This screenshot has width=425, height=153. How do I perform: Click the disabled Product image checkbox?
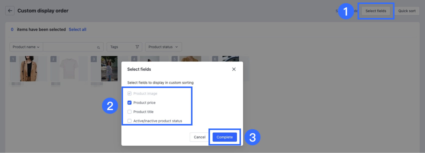click(129, 93)
